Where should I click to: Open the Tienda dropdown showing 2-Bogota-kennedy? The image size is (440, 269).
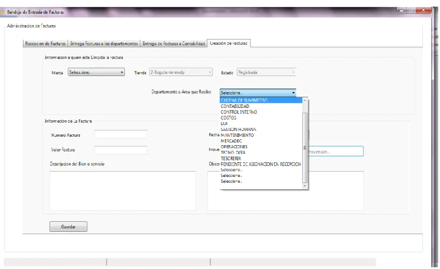pyautogui.click(x=181, y=72)
